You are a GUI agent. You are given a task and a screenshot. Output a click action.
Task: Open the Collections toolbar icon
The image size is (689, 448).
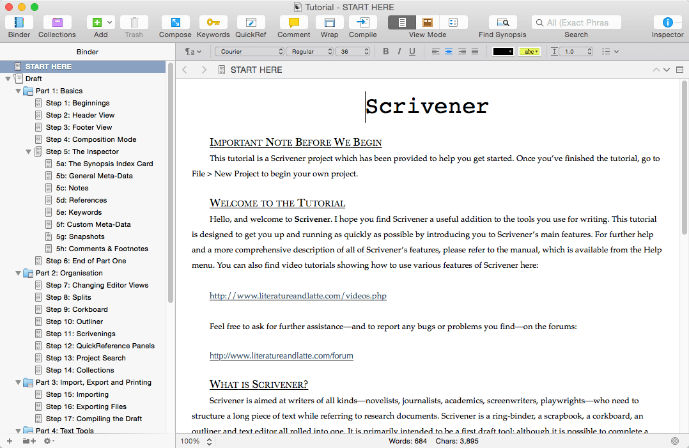(57, 22)
